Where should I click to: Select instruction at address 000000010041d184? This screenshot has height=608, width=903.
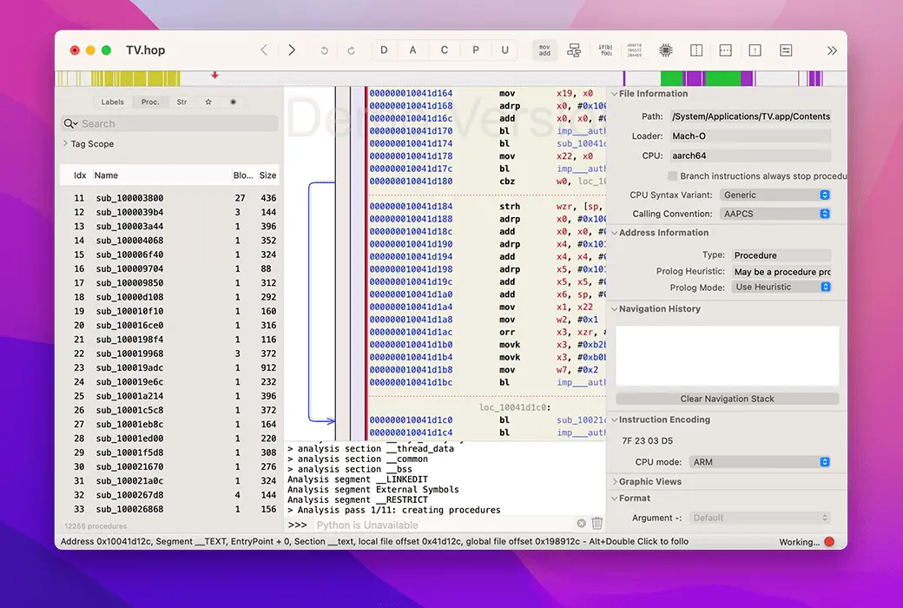486,207
